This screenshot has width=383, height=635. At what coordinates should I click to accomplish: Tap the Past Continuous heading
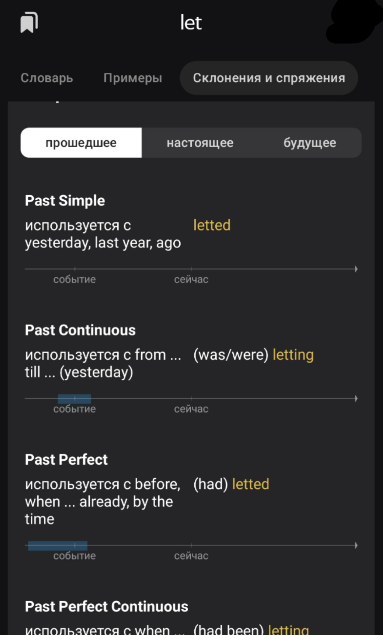80,330
